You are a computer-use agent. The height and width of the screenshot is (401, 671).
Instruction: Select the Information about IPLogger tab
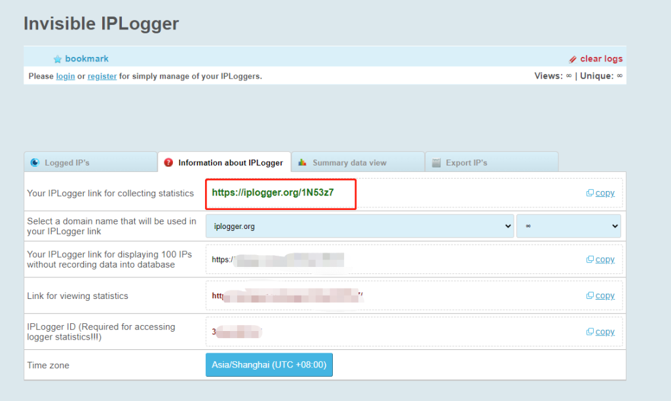click(x=224, y=162)
